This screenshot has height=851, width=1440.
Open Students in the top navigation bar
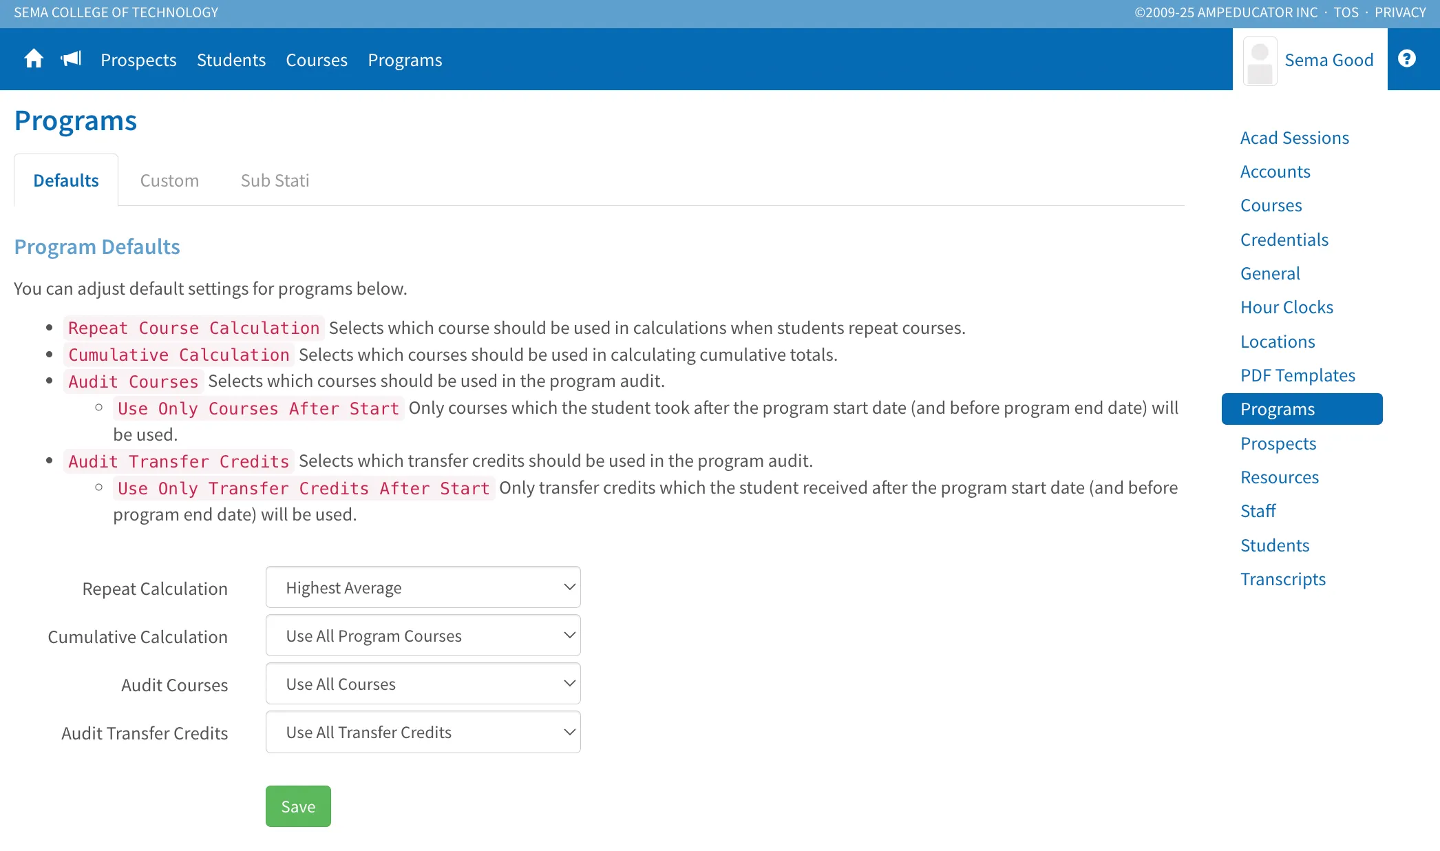click(231, 60)
